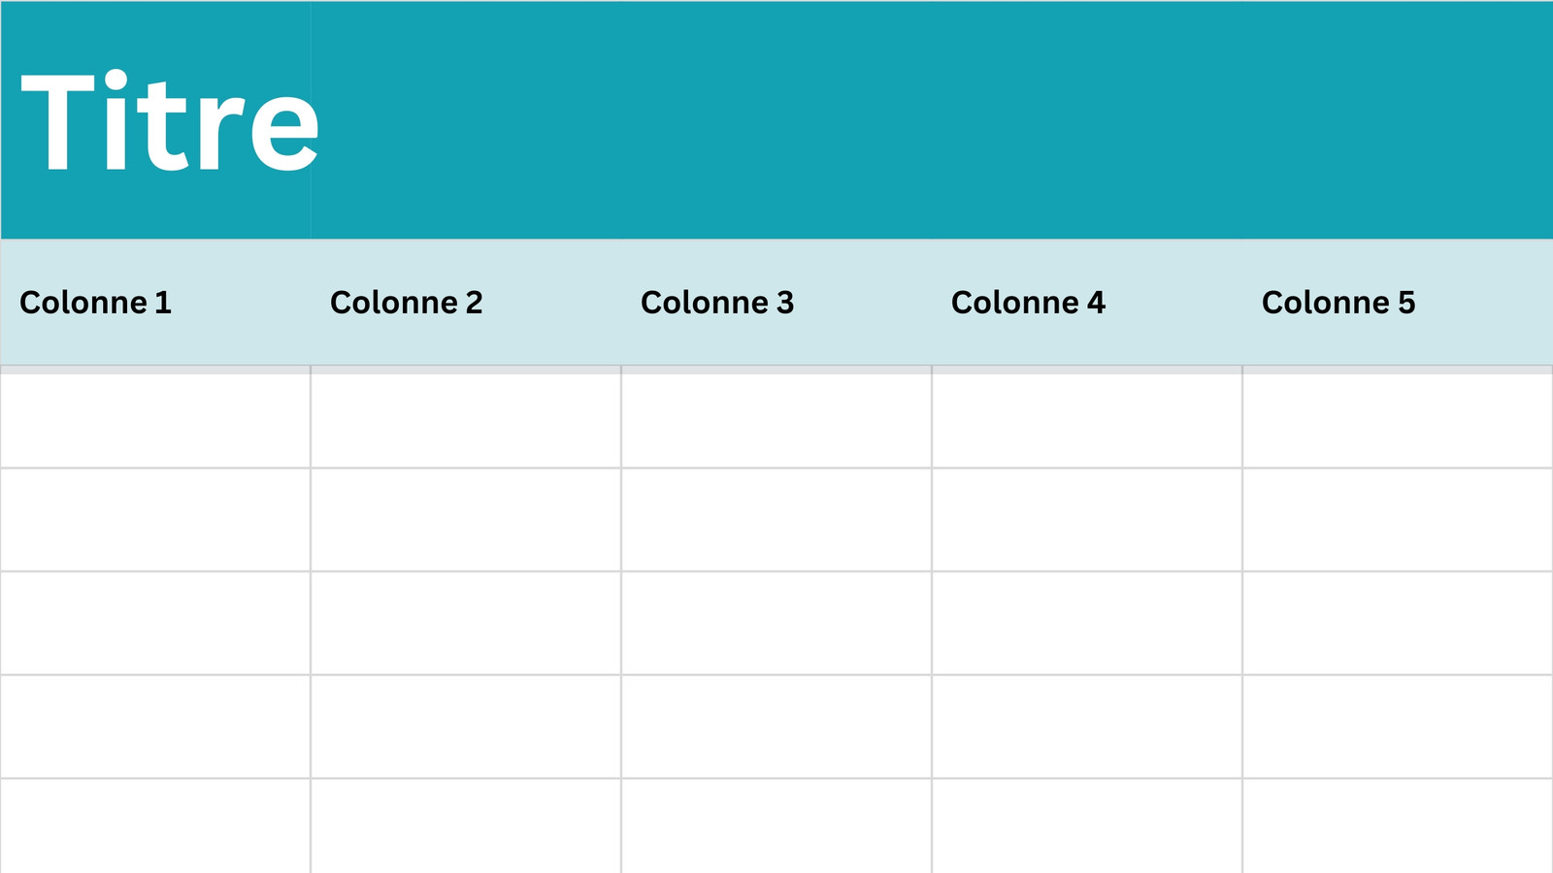
Task: Click the first empty cell under Colonne 5
Action: pos(1398,417)
